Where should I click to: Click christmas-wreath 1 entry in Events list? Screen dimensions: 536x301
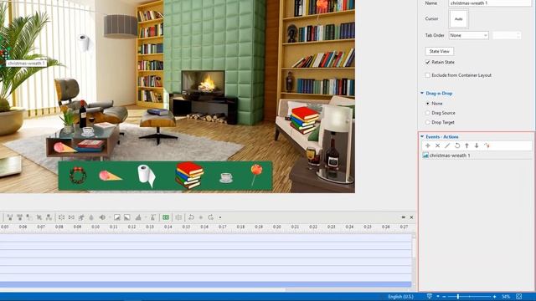(x=477, y=156)
